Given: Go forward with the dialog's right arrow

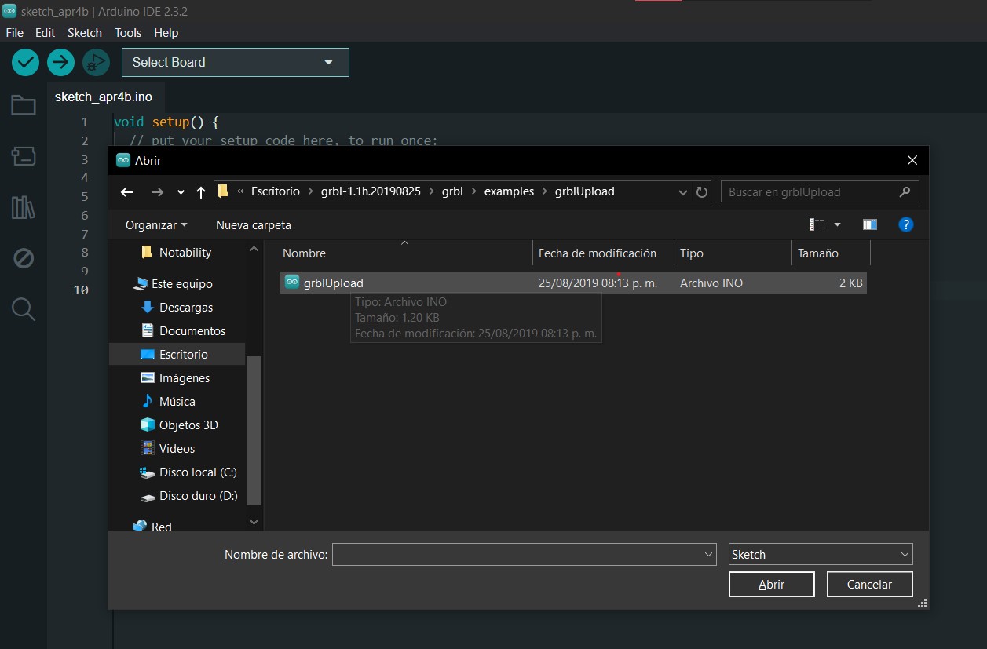Looking at the screenshot, I should coord(157,192).
